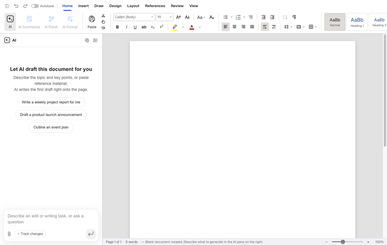Apply red font color

(x=192, y=27)
